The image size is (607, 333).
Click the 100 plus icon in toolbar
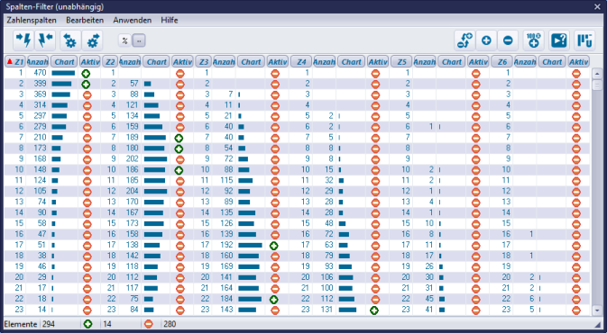tap(533, 40)
